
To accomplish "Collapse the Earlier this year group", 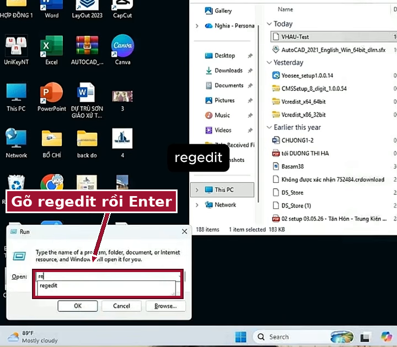I will pos(270,127).
